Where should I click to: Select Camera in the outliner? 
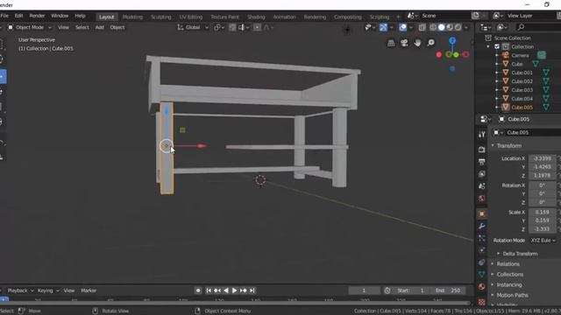click(x=520, y=55)
